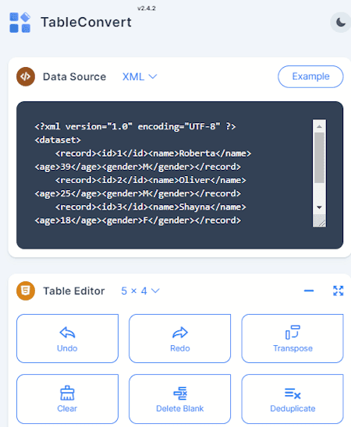Undo the last table edit
This screenshot has height=427, width=351.
click(67, 338)
